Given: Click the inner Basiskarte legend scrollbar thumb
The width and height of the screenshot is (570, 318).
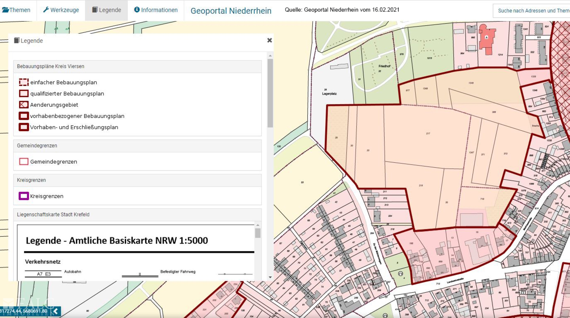Looking at the screenshot, I should click(258, 233).
